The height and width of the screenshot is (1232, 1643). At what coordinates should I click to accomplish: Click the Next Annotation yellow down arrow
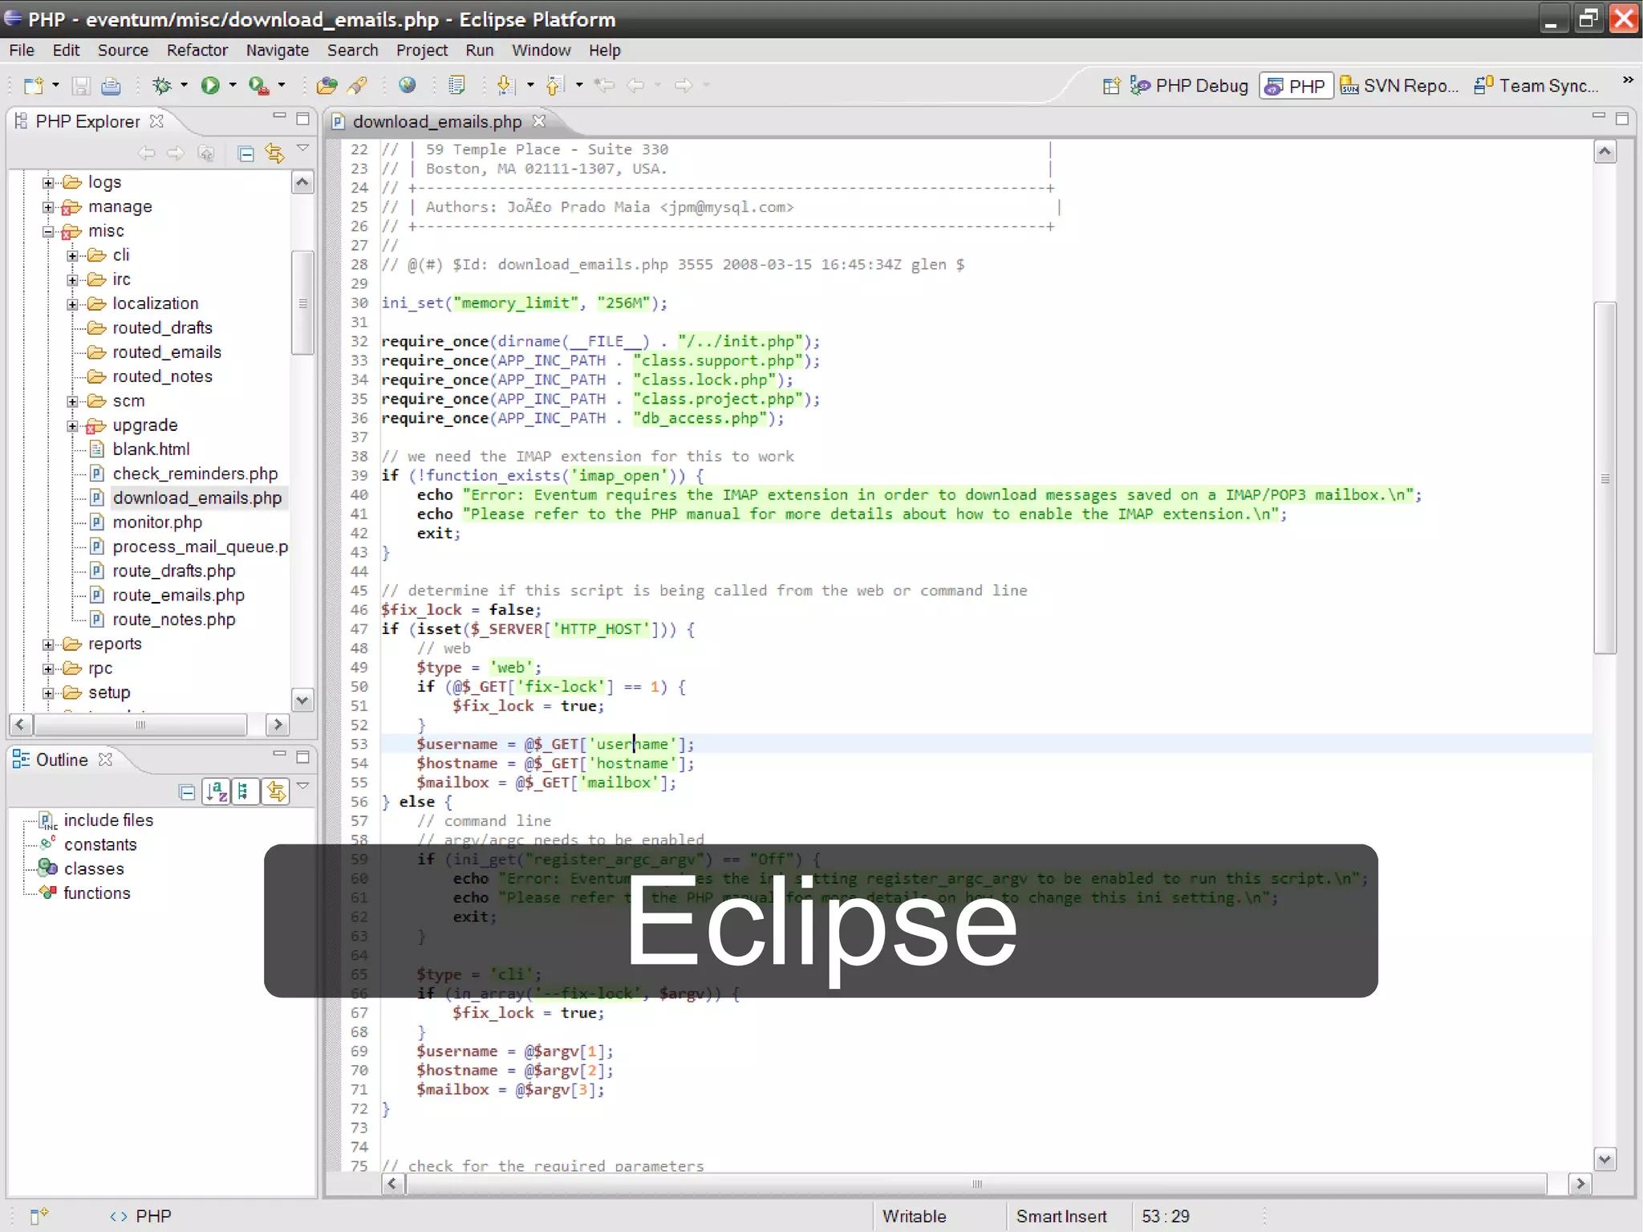coord(505,85)
